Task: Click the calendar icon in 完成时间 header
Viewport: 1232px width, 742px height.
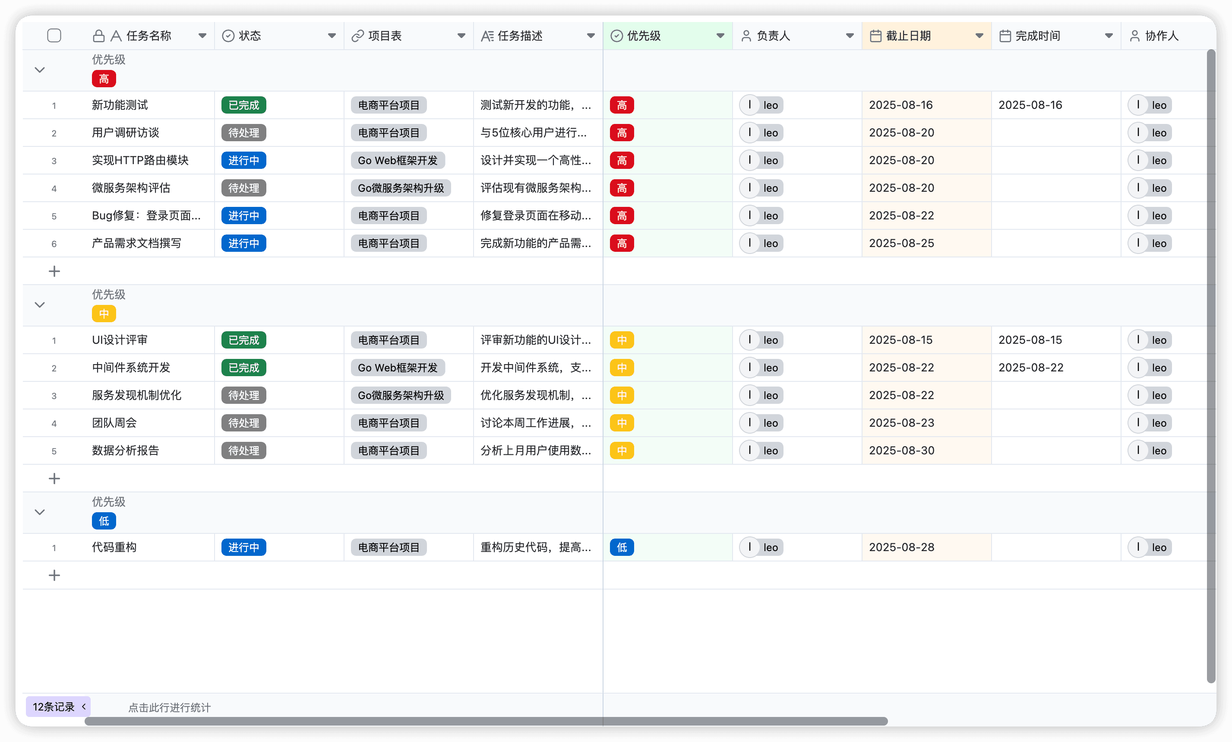Action: [1005, 35]
